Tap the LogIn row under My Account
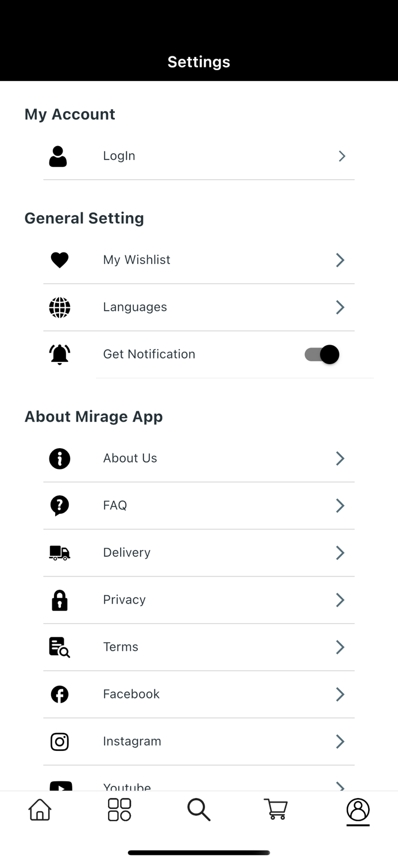This screenshot has width=398, height=863. tap(119, 155)
